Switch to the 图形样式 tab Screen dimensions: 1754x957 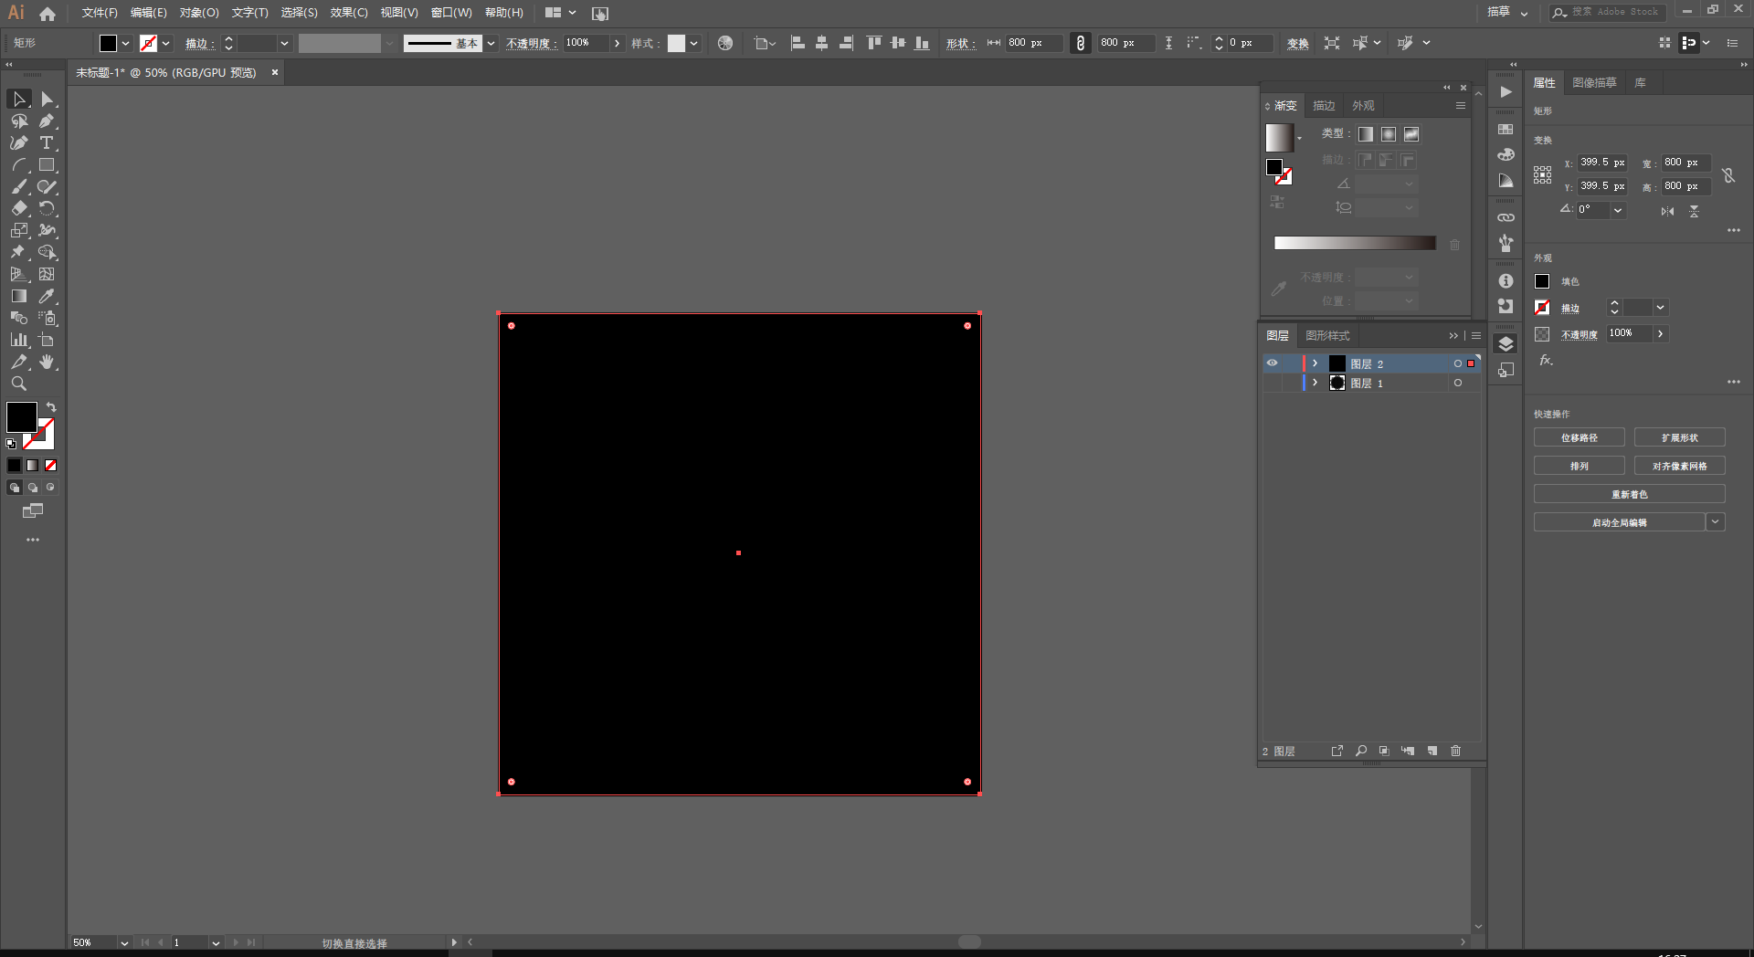[x=1327, y=336]
